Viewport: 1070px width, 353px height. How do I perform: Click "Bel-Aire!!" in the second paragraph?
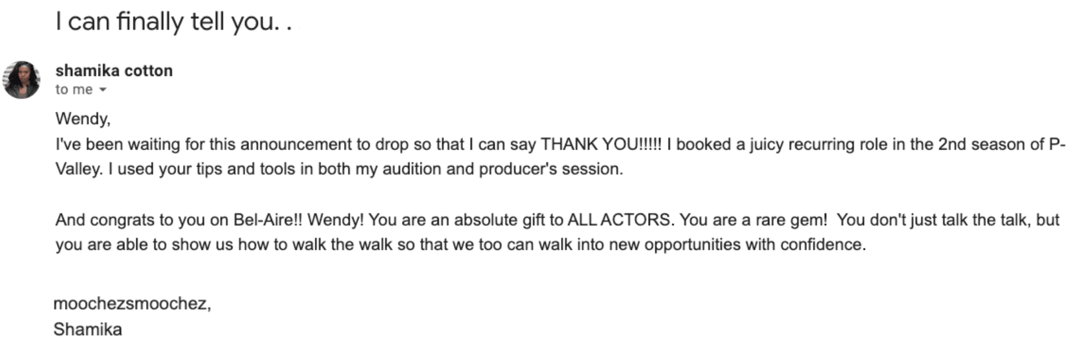click(268, 220)
